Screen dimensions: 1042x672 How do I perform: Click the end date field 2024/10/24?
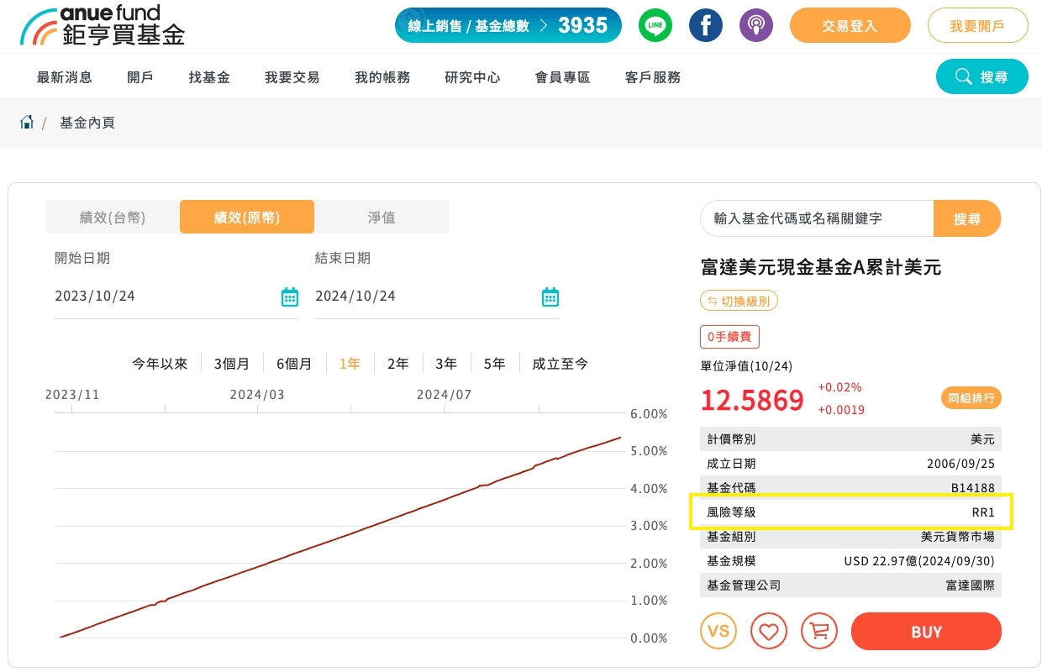pyautogui.click(x=437, y=297)
